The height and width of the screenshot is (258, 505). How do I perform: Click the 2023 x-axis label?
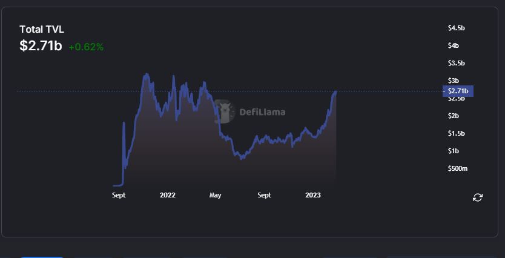coord(313,195)
